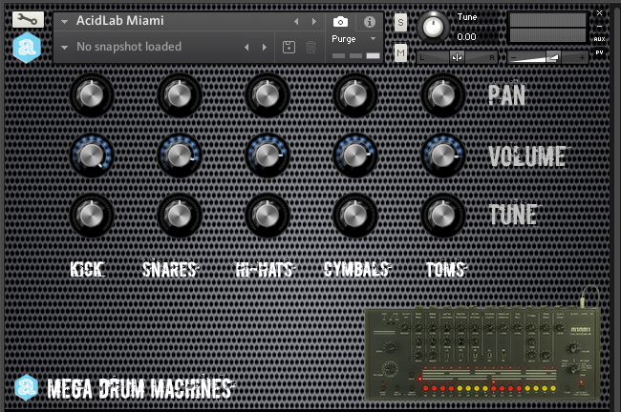Mute the instrument with the M button
Image resolution: width=621 pixels, height=412 pixels.
point(400,52)
